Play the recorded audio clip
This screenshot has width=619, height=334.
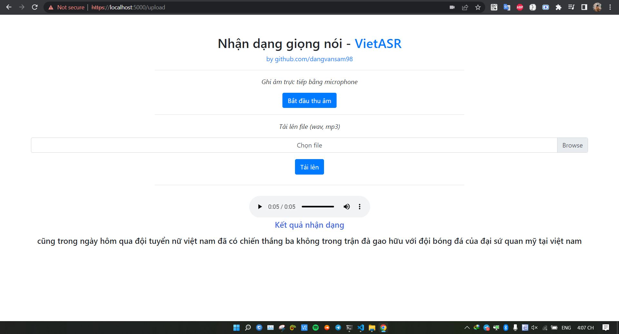pos(260,207)
